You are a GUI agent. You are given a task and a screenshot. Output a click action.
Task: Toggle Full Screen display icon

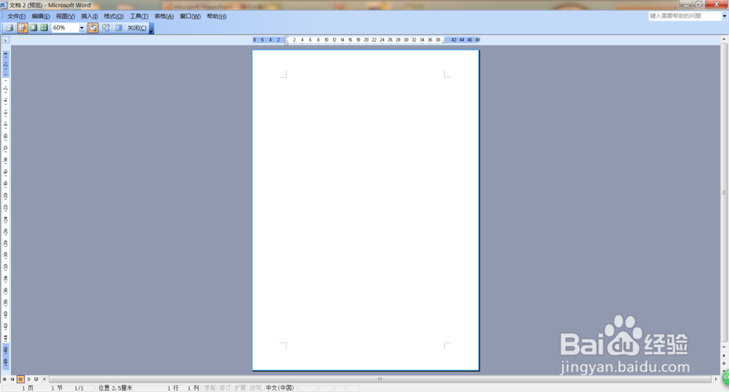119,28
